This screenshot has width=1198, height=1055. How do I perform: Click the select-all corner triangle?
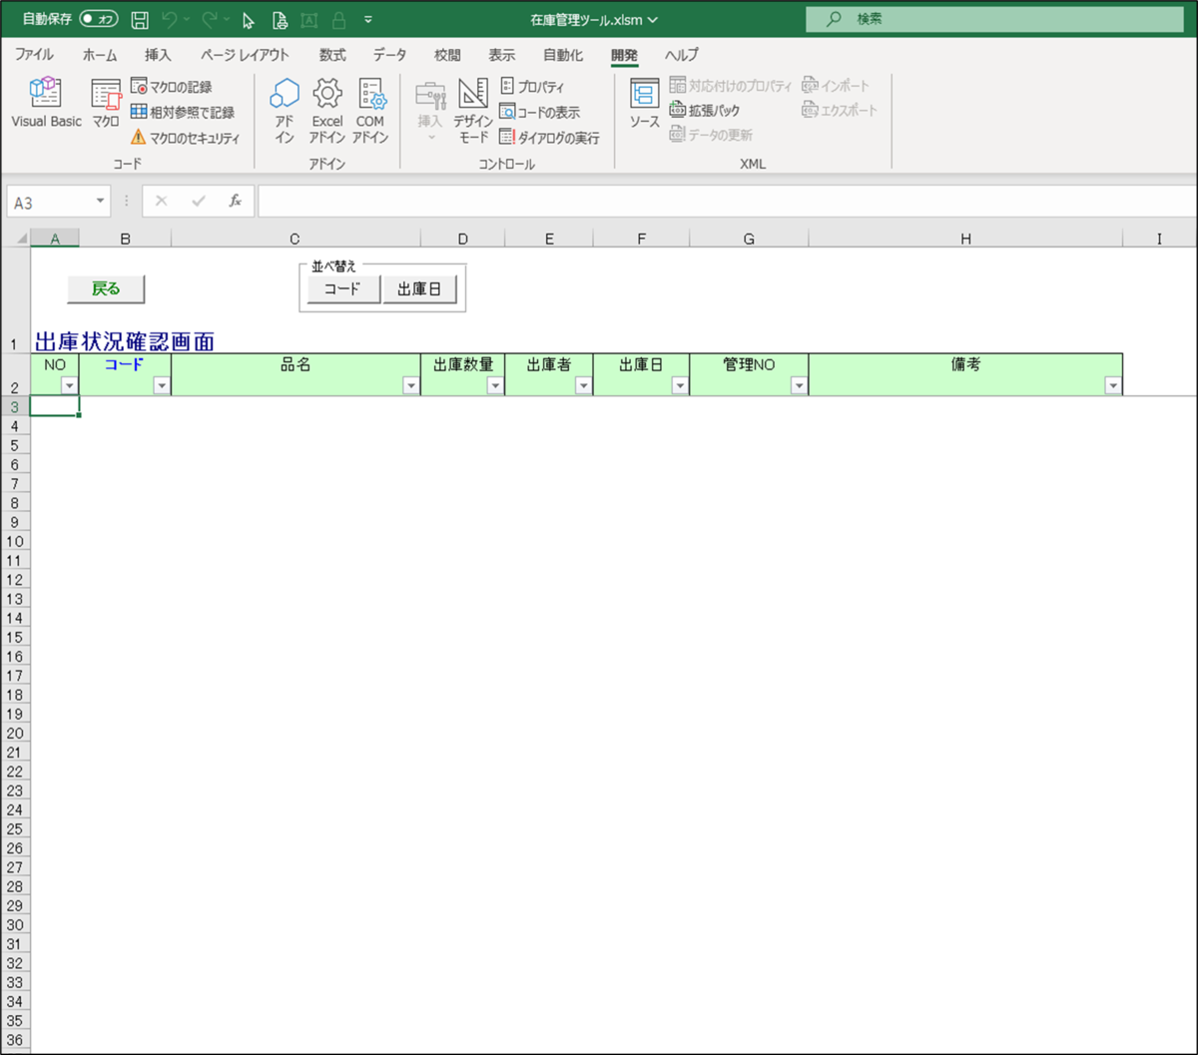point(22,239)
